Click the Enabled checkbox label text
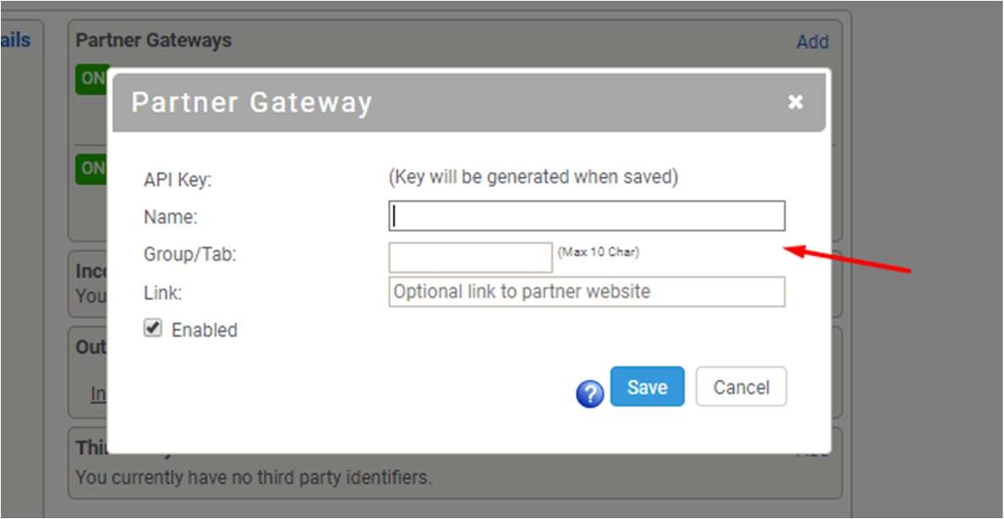 click(204, 330)
